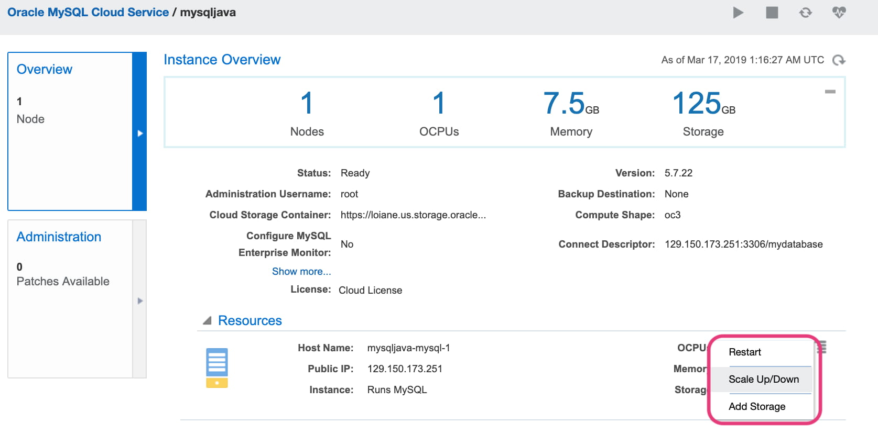The width and height of the screenshot is (878, 434).
Task: Click the Backup Destination value None
Action: click(x=676, y=194)
